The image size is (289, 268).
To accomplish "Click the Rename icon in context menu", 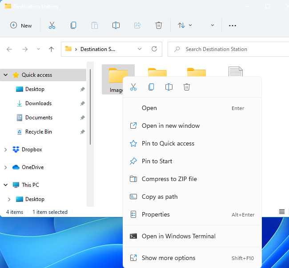I will (x=169, y=87).
